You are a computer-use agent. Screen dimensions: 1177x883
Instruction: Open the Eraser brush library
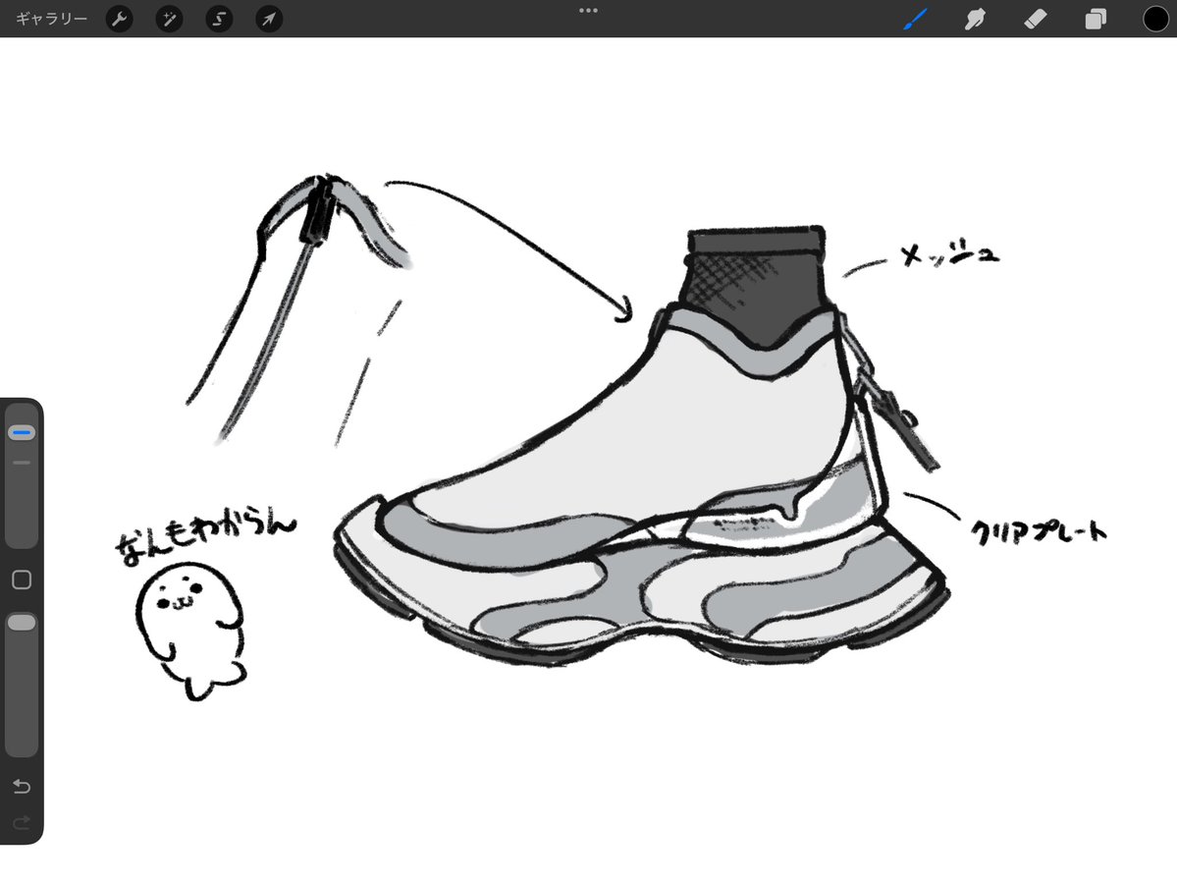[x=1035, y=19]
